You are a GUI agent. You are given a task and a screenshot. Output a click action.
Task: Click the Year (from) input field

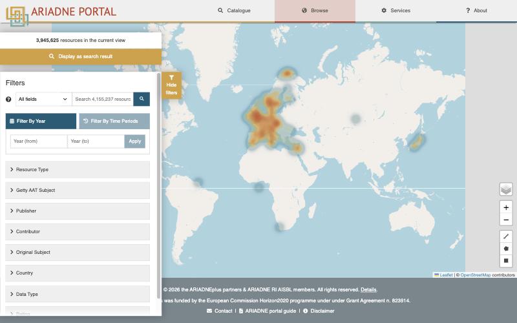(39, 141)
